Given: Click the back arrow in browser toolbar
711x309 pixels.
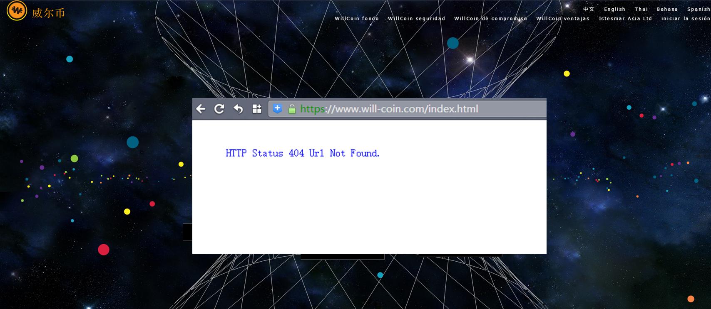Looking at the screenshot, I should pos(201,109).
